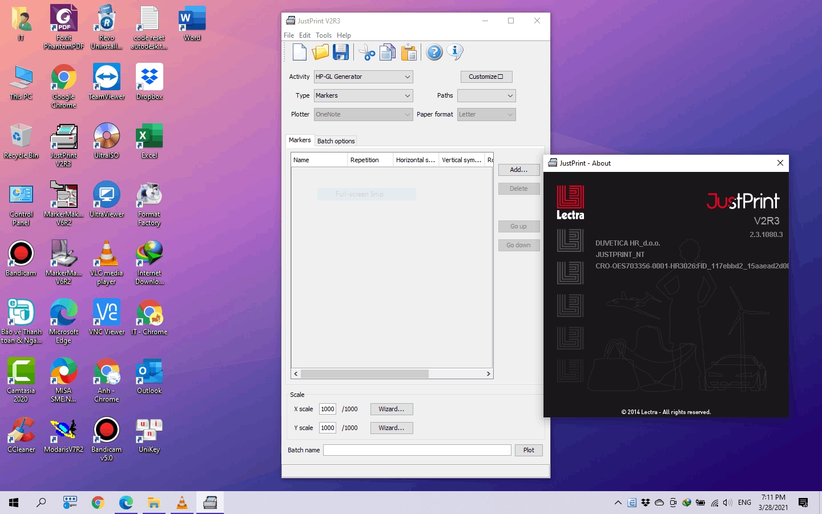Screen dimensions: 822x514
Task: Click the horizontal scrollbar thumb in markers list
Action: 365,374
